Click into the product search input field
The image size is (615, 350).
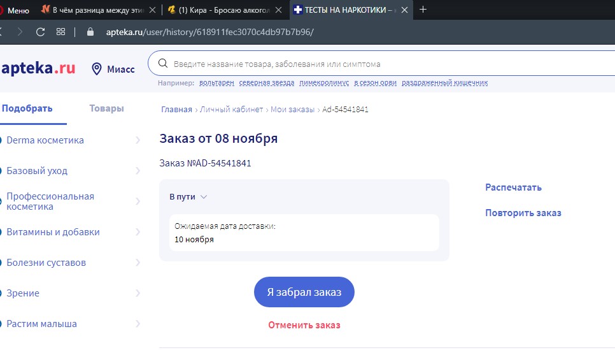pyautogui.click(x=382, y=64)
